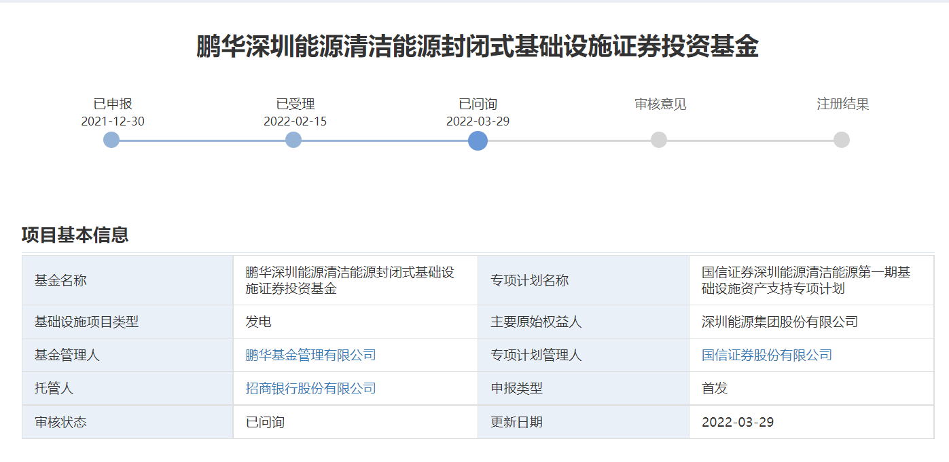Open the 招商银行股份有限公司 custodian link
The image size is (949, 462).
coord(310,388)
